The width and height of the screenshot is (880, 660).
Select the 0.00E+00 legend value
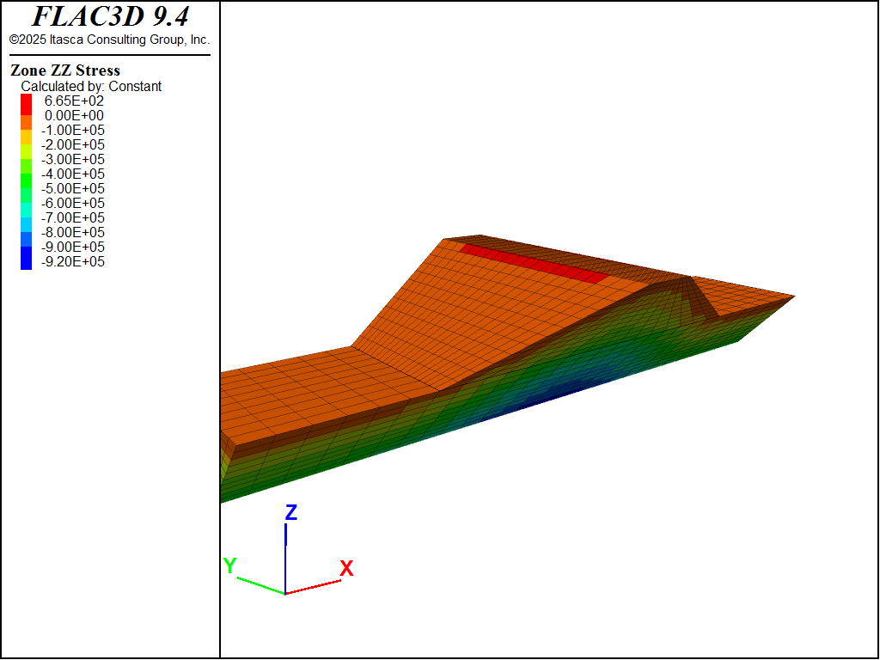pos(74,115)
